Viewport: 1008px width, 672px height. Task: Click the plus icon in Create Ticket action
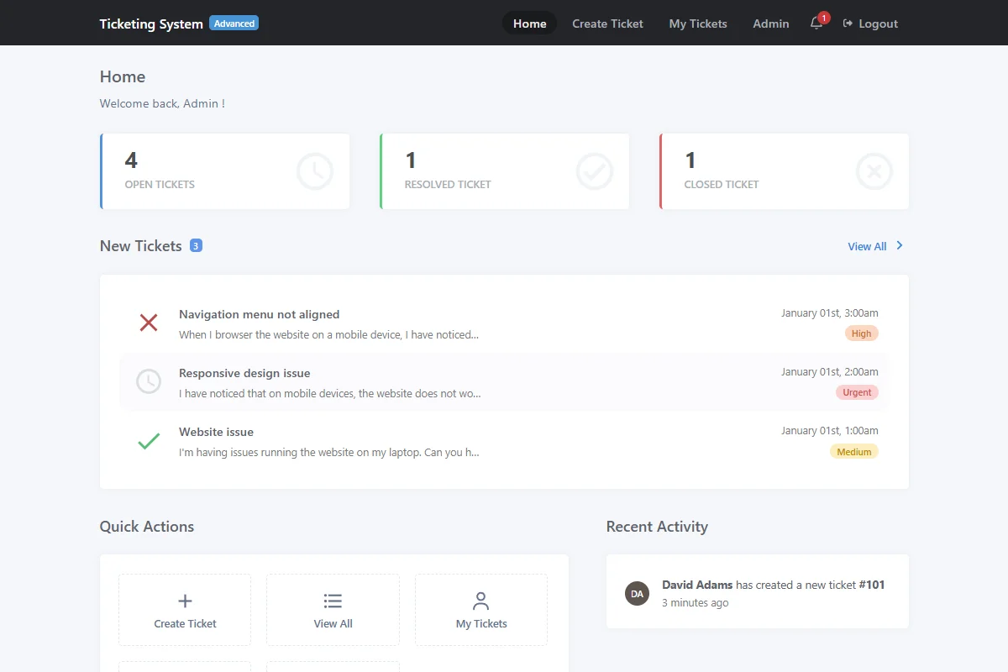pyautogui.click(x=185, y=601)
